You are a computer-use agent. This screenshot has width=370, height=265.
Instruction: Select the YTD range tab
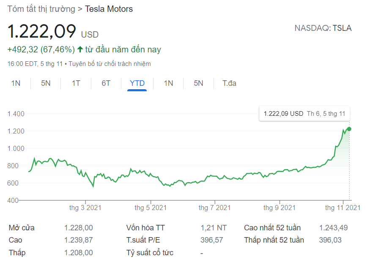click(x=137, y=83)
